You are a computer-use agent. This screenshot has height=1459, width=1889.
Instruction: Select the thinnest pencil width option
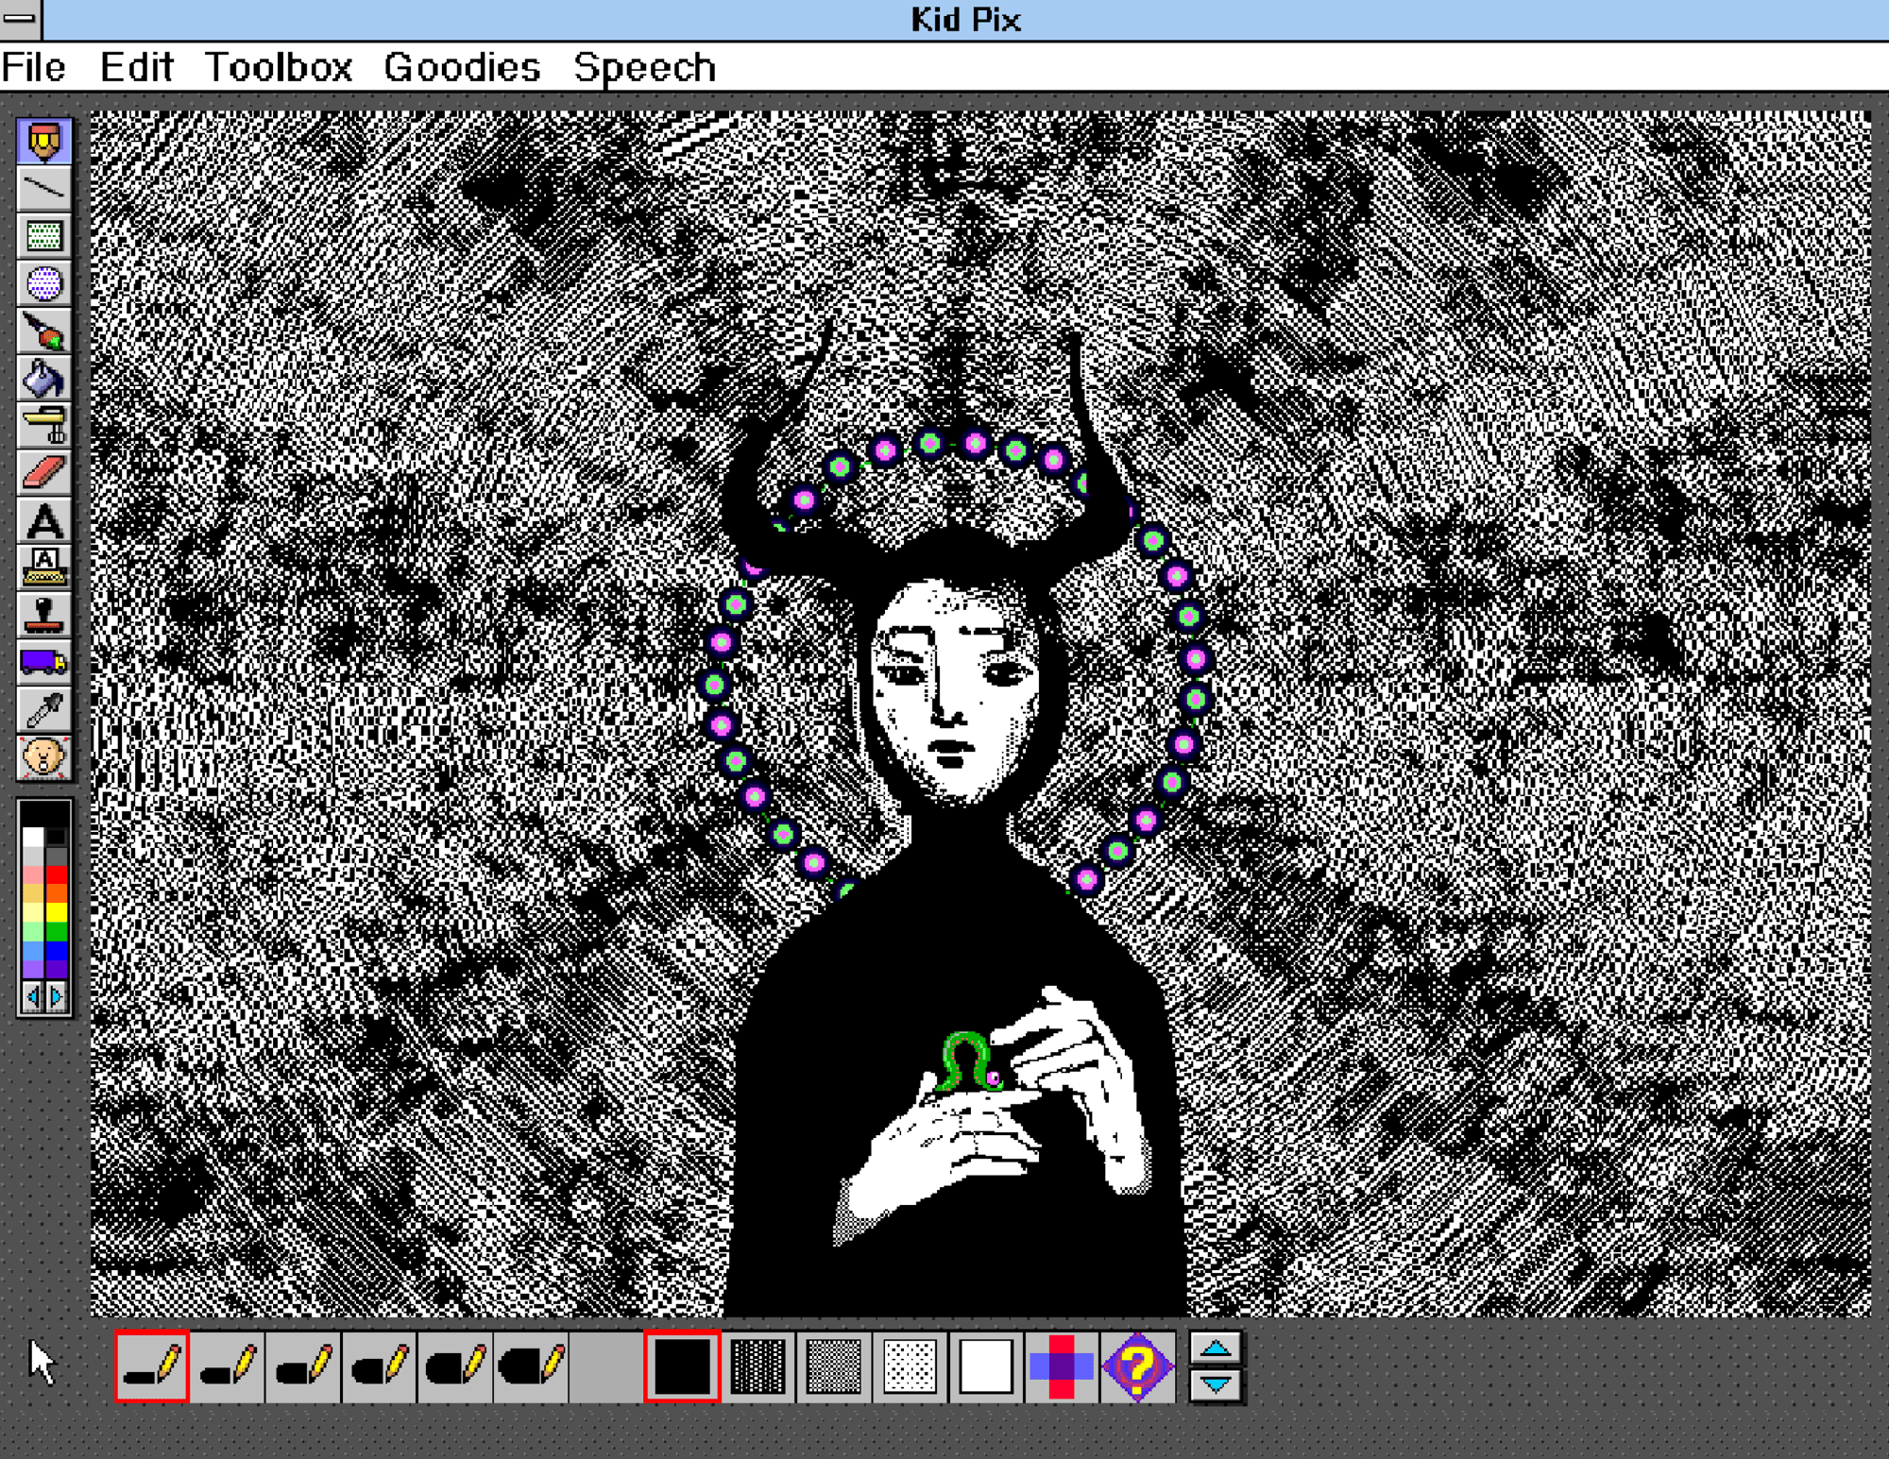(152, 1366)
